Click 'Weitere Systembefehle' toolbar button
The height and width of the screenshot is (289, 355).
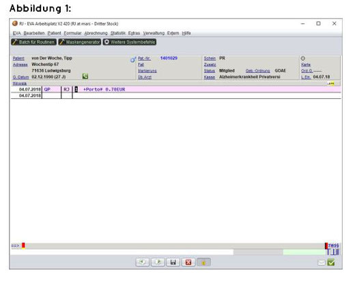(x=130, y=42)
